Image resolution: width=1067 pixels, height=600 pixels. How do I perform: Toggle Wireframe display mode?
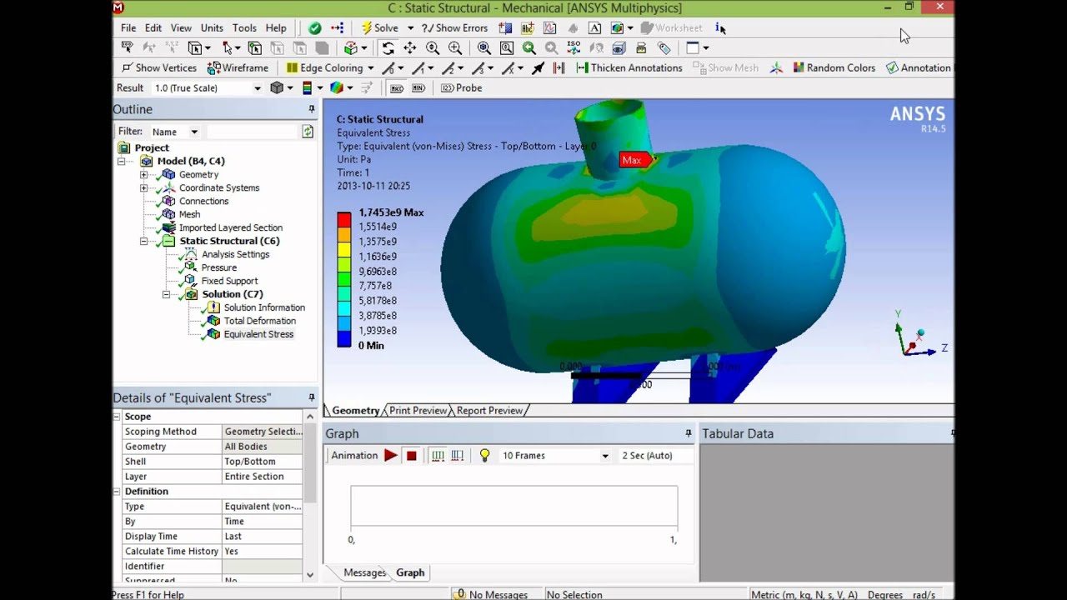(238, 68)
